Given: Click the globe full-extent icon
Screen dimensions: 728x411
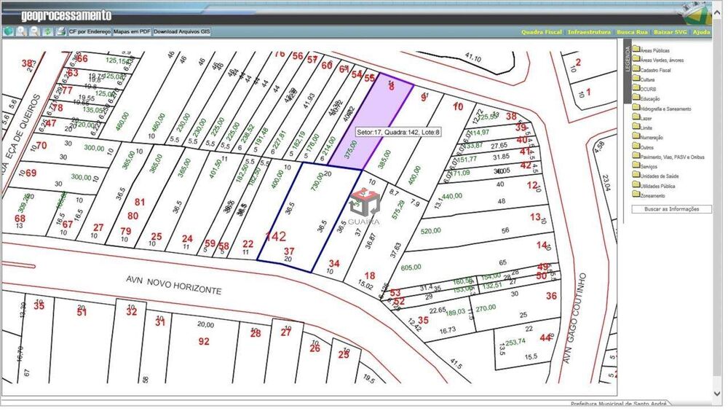Looking at the screenshot, I should tap(8, 32).
